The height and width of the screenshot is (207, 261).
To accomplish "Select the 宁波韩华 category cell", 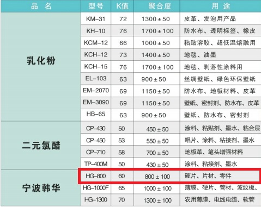I will pos(41,188).
